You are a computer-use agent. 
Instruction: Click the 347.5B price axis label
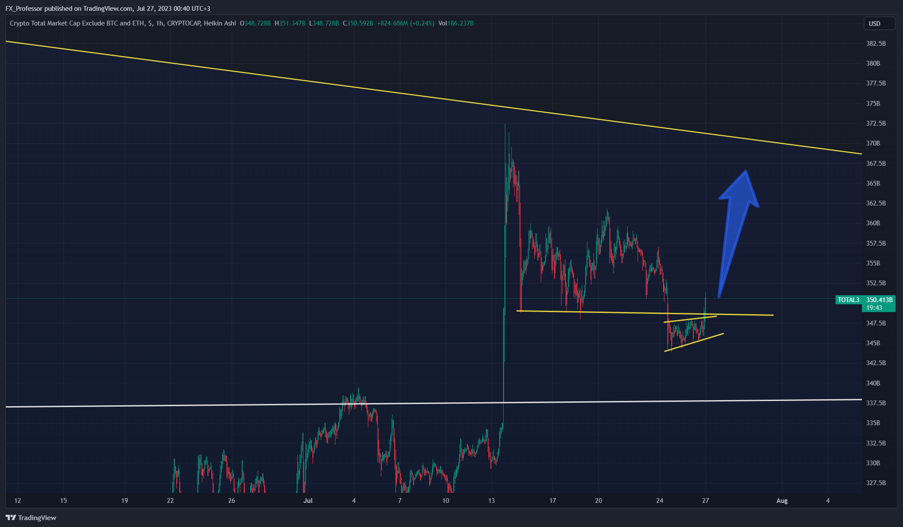click(876, 323)
